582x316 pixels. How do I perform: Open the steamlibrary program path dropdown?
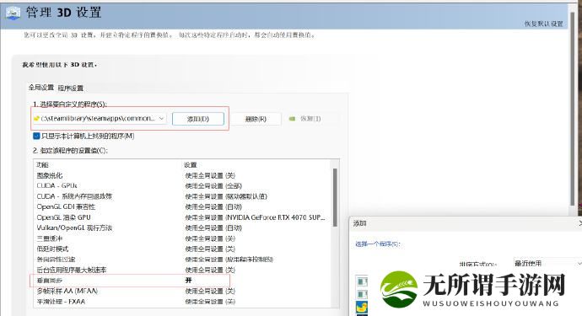[100, 119]
